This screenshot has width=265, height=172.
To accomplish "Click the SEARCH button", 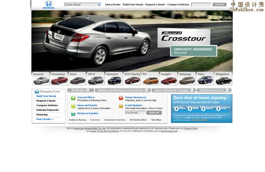I will click(x=219, y=5).
